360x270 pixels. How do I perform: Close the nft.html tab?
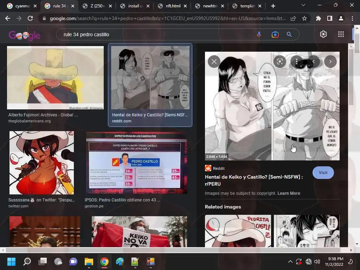click(185, 6)
